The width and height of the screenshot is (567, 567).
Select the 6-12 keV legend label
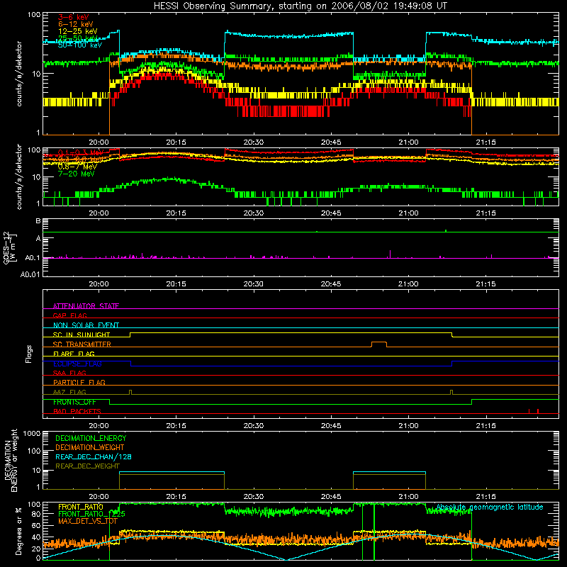(76, 24)
